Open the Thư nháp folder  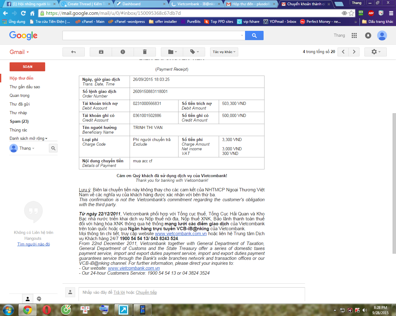(18, 113)
